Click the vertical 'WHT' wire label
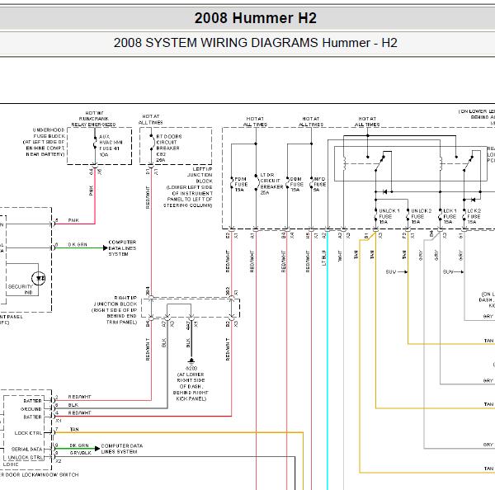The height and width of the screenshot is (490, 495). (x=340, y=256)
